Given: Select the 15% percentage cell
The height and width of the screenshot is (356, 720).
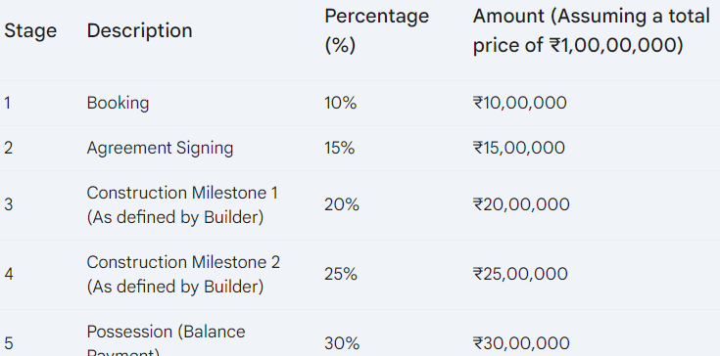Looking at the screenshot, I should pos(339,148).
